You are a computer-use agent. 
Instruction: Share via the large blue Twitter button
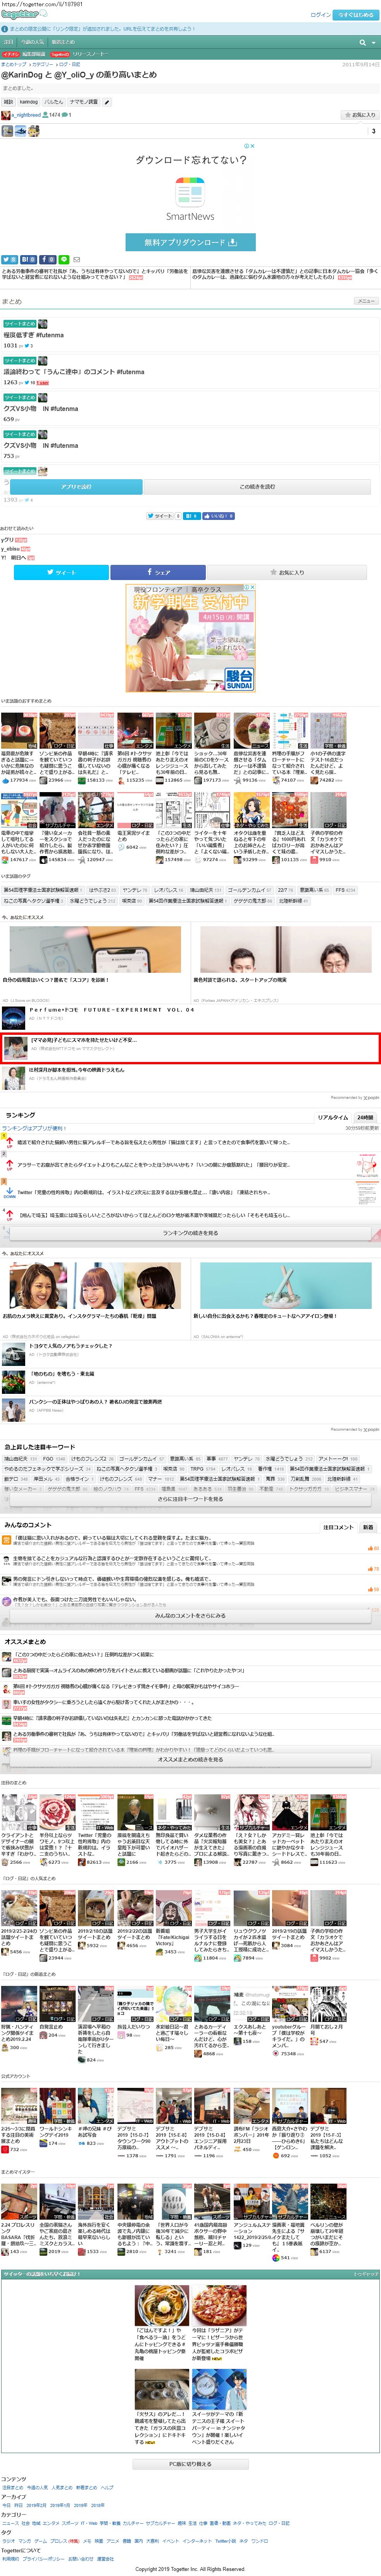coord(61,573)
